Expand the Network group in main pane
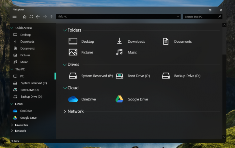The height and width of the screenshot is (148, 235). click(65, 111)
